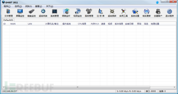Click the 内存大小 column header
Screen dimensions: 178x94
[x=95, y=24]
